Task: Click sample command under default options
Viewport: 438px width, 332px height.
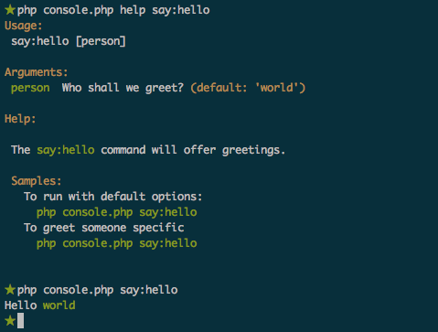Action: 117,212
